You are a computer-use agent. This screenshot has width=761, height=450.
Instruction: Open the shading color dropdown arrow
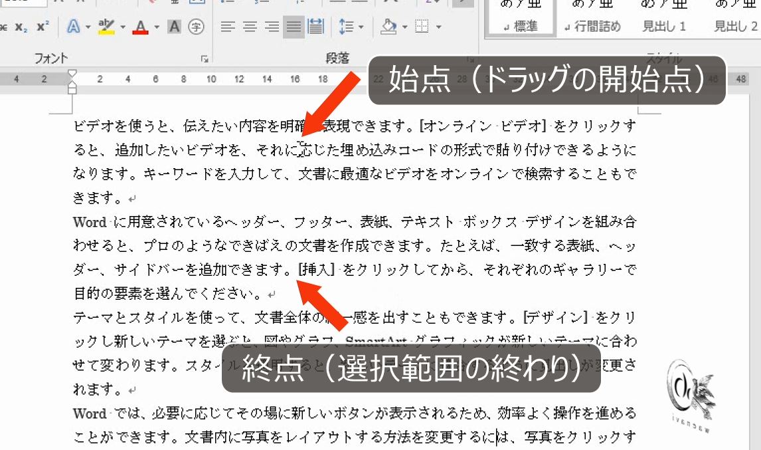pyautogui.click(x=405, y=27)
